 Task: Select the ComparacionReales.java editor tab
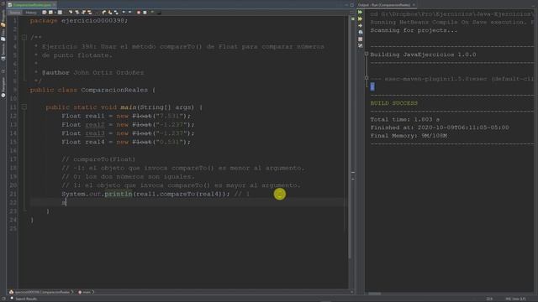click(32, 5)
